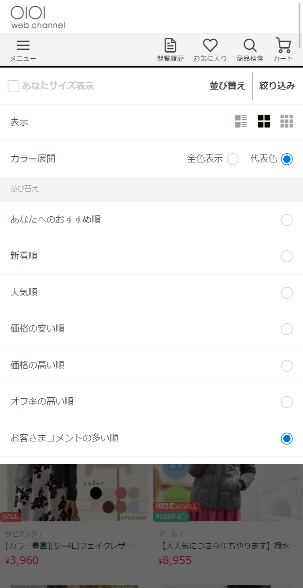This screenshot has height=588, width=303.
Task: Select the two-column grid view icon
Action: point(264,121)
